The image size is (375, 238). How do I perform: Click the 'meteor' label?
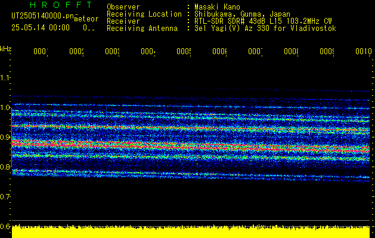tap(86, 19)
